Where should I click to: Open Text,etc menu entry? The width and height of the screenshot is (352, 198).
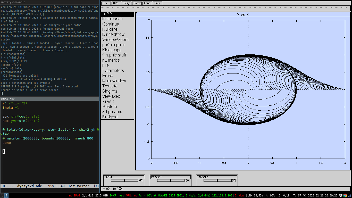(x=118, y=86)
